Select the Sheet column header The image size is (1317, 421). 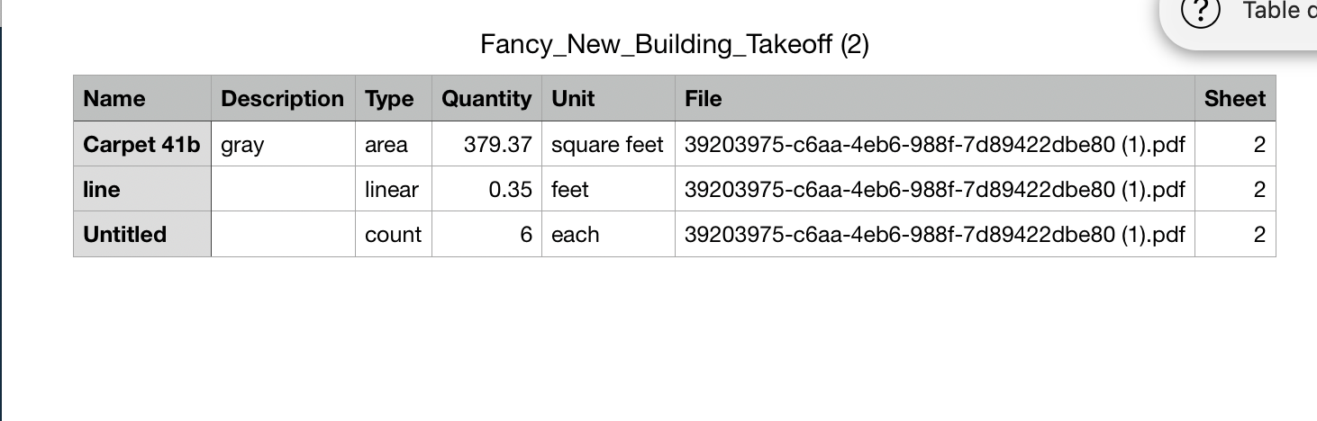(x=1235, y=98)
